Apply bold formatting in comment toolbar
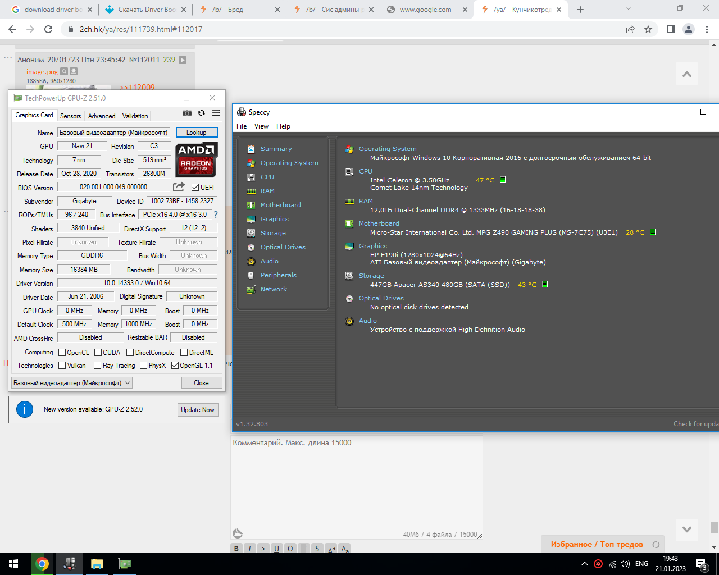The image size is (719, 575). click(236, 549)
